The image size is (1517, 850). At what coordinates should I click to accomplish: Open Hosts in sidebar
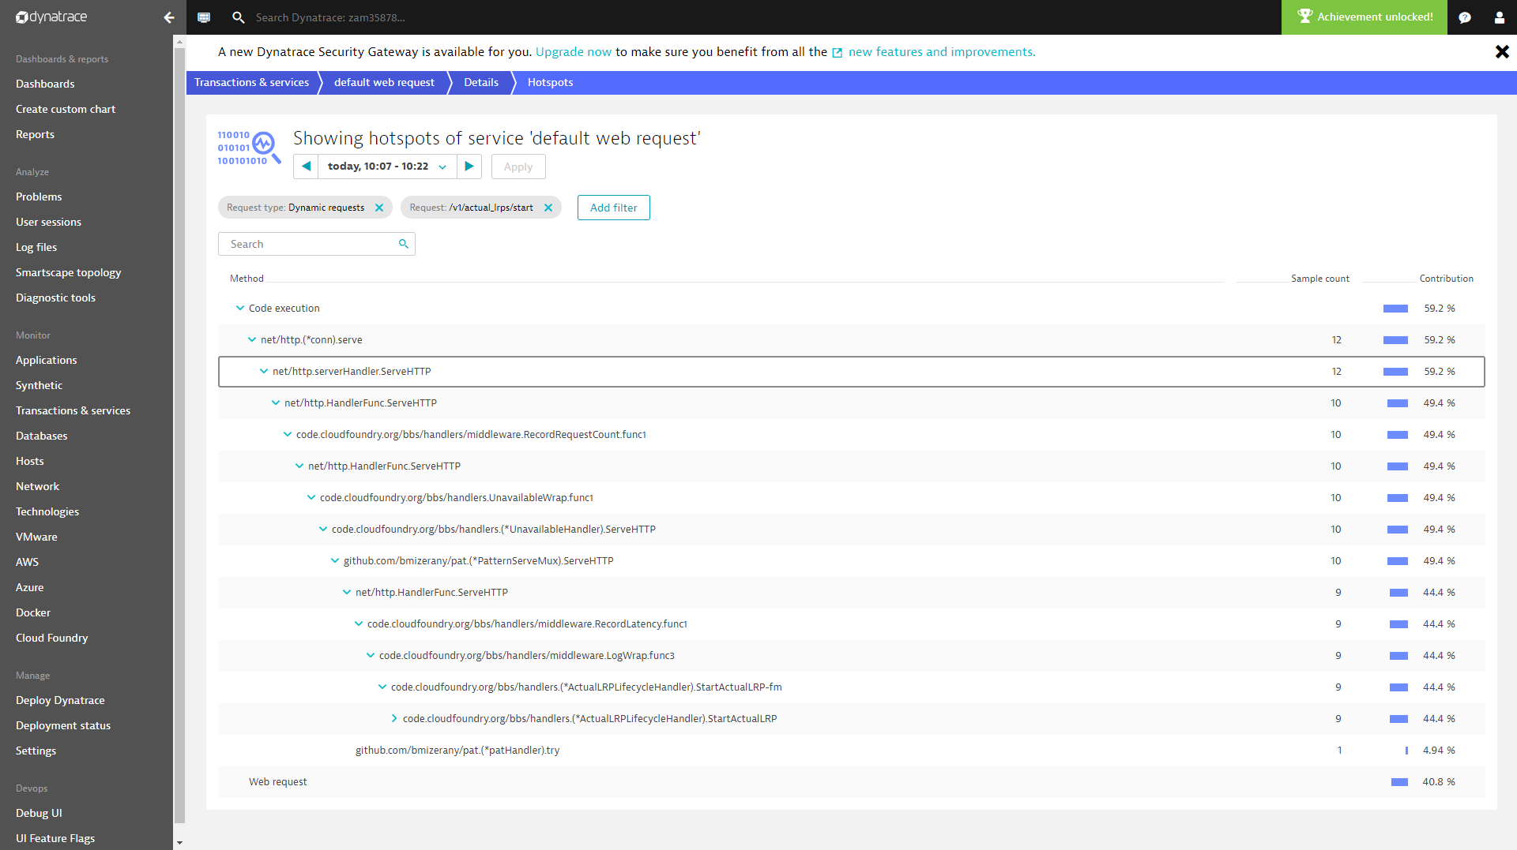(30, 462)
